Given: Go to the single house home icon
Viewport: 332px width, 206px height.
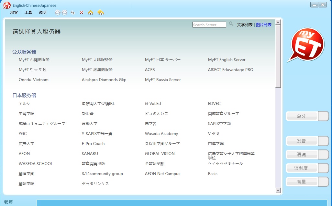Looking at the screenshot, I should 90,13.
